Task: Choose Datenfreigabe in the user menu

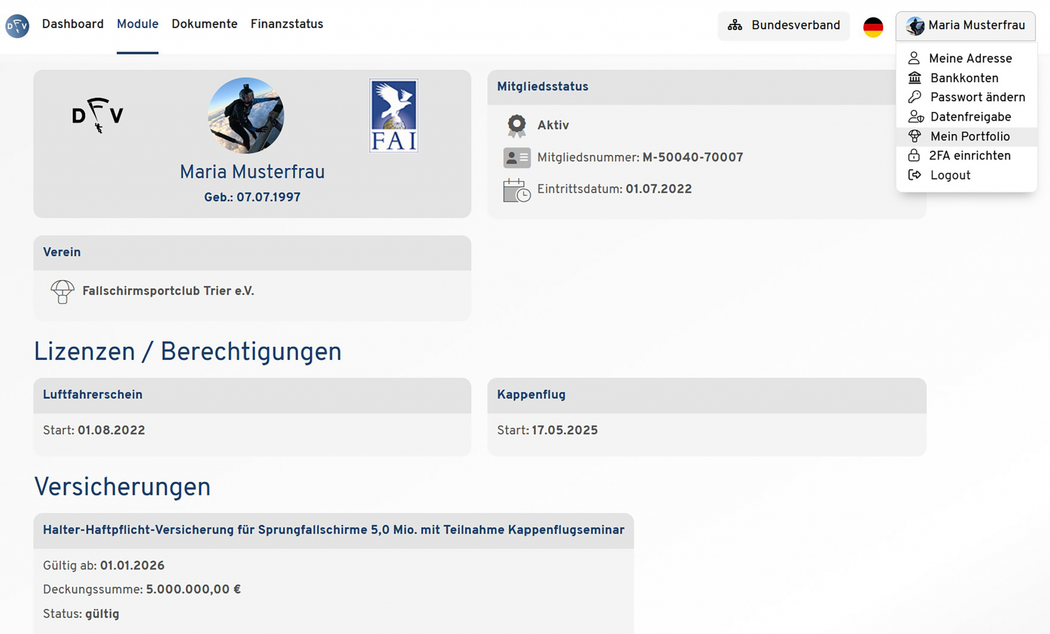Action: pos(970,117)
